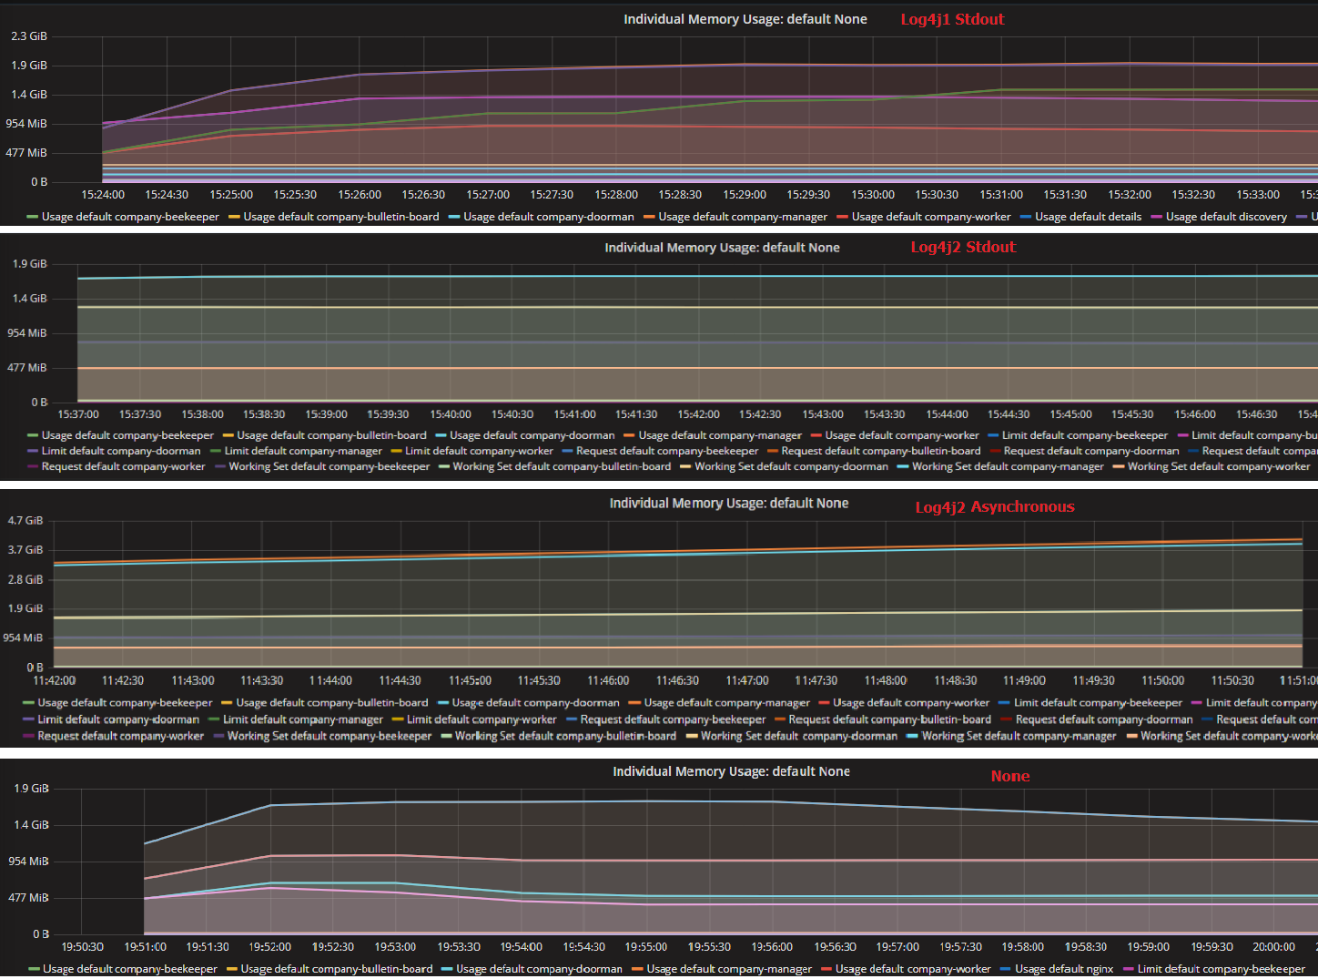This screenshot has width=1318, height=979.
Task: Click the 11:46:00 tick on Log4j2 Asynchronous graph
Action: (608, 680)
